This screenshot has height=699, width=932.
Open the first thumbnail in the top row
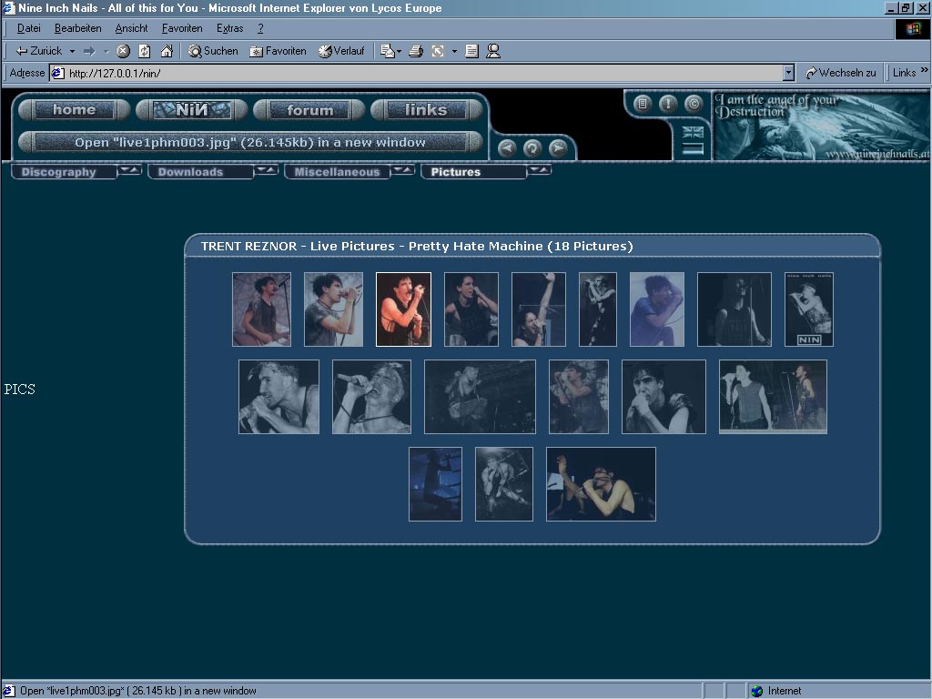tap(261, 309)
